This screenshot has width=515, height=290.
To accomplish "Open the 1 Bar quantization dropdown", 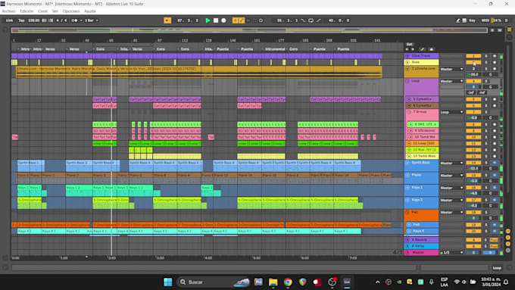I will tap(92, 20).
